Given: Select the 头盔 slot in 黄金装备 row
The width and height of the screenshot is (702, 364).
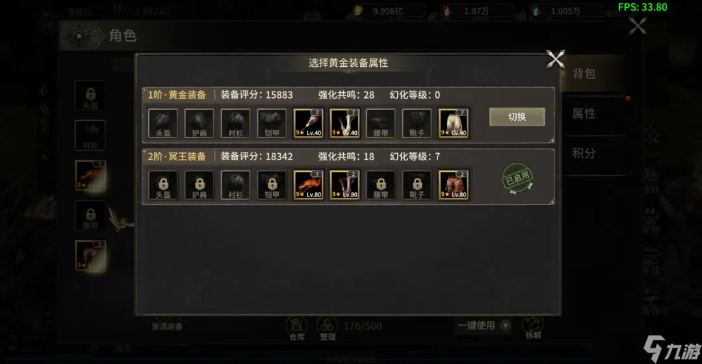Looking at the screenshot, I should click(x=163, y=123).
